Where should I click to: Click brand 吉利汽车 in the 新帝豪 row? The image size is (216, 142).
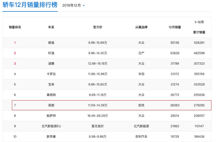point(141,137)
